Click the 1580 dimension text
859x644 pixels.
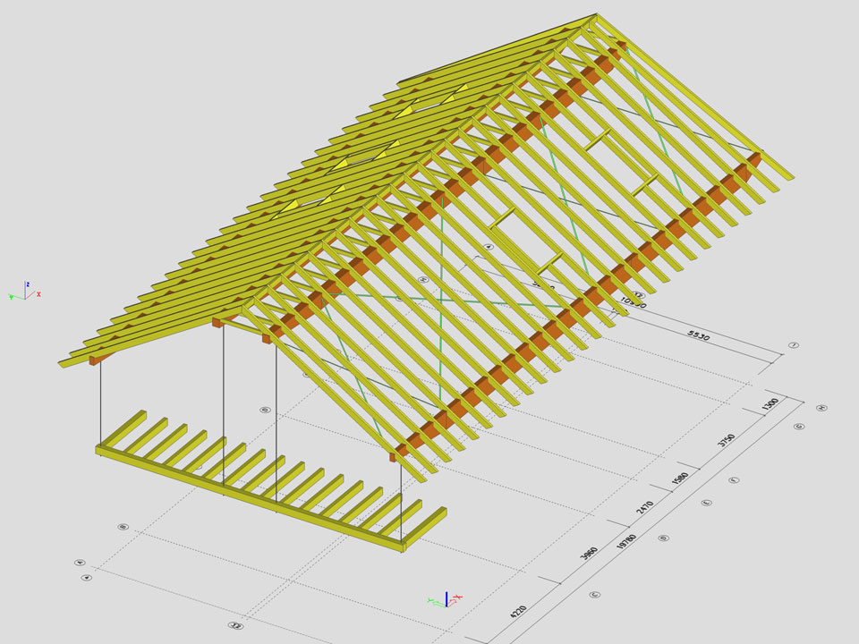tap(681, 477)
